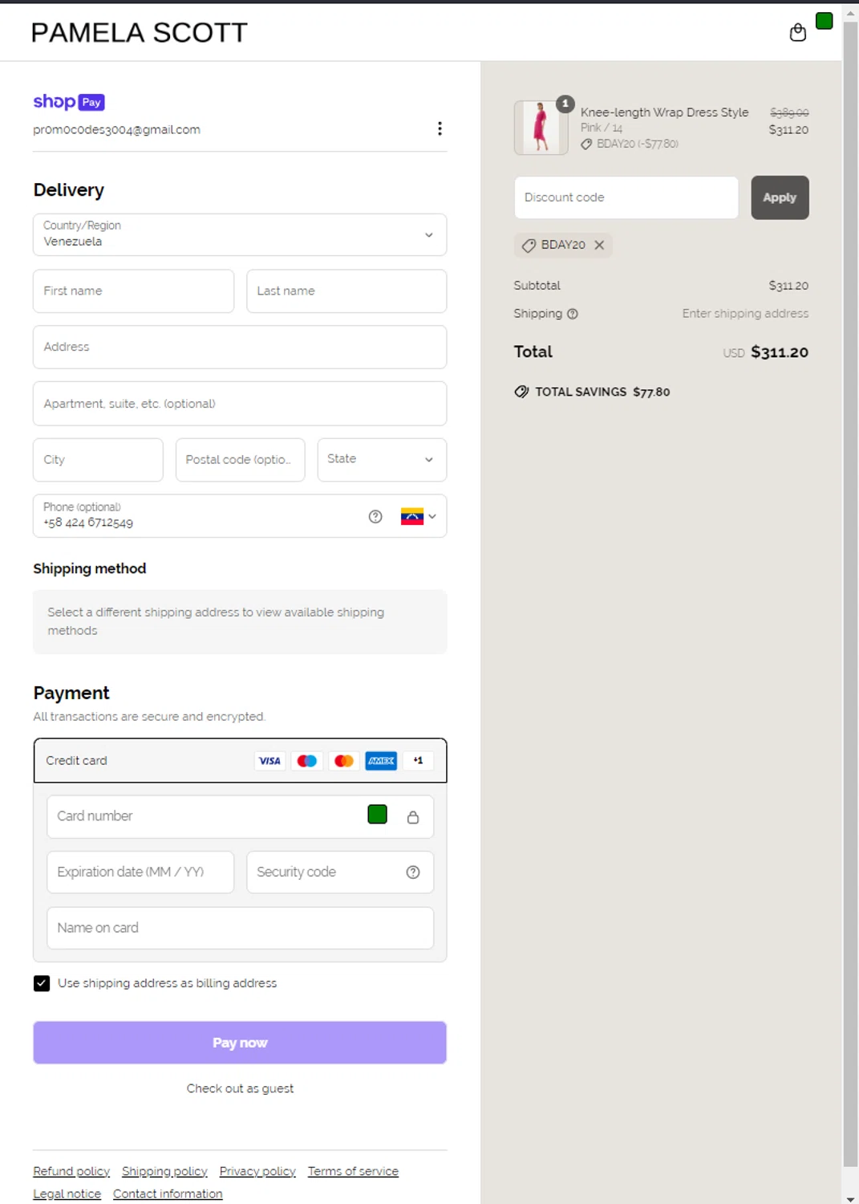Open the Country/Region dropdown
This screenshot has width=859, height=1204.
pos(240,234)
